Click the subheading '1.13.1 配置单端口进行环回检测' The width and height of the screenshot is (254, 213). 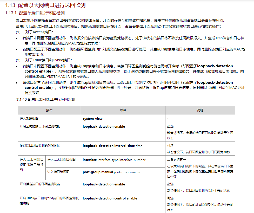[x=35, y=13]
